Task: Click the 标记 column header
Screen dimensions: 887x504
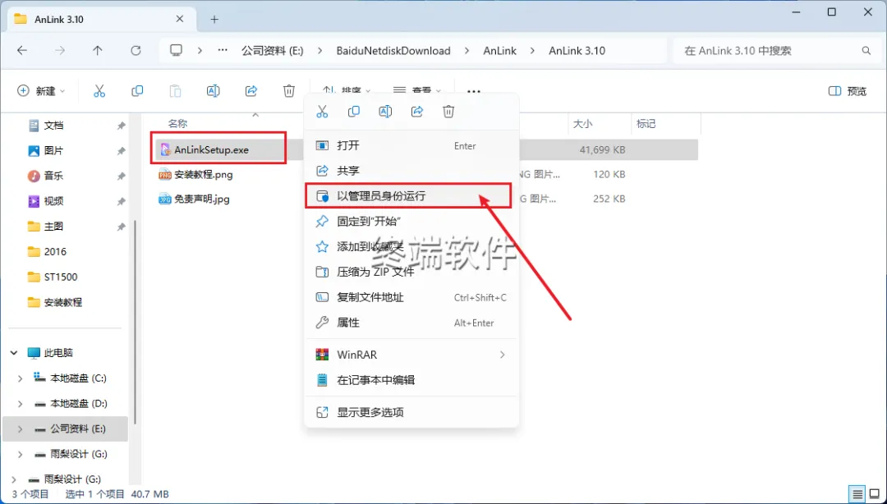Action: pos(646,123)
